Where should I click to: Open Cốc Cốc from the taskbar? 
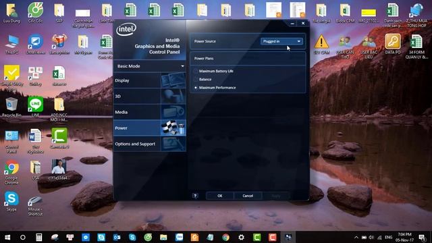148,237
